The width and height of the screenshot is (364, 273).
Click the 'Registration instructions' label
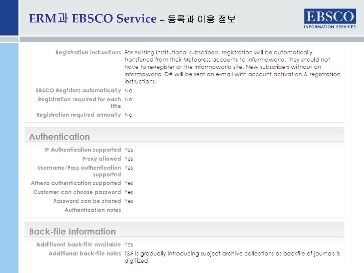(88, 53)
